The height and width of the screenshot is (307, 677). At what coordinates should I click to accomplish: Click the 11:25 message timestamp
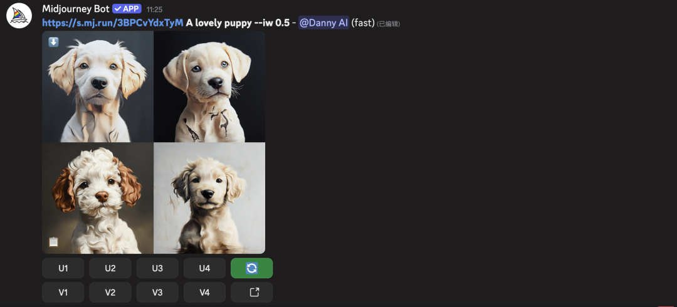click(155, 9)
